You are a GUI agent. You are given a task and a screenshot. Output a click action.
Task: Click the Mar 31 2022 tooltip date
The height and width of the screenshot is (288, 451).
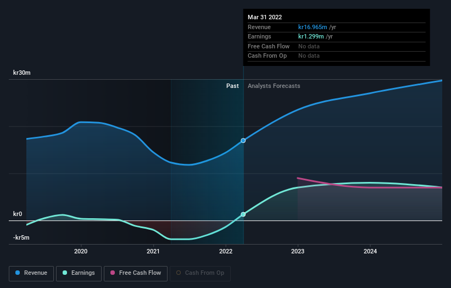265,17
